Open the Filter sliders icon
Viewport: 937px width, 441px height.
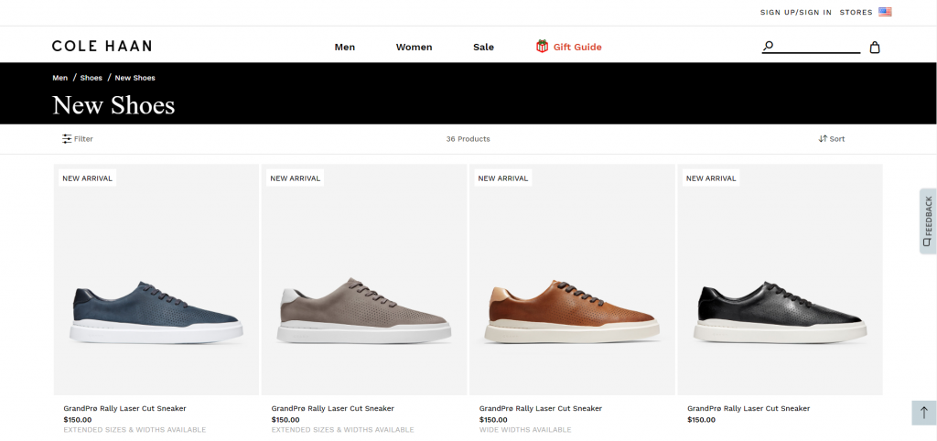click(x=66, y=139)
